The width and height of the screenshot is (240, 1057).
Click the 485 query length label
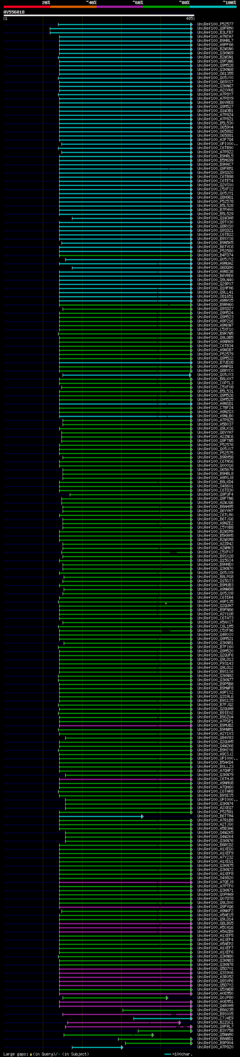pos(189,18)
